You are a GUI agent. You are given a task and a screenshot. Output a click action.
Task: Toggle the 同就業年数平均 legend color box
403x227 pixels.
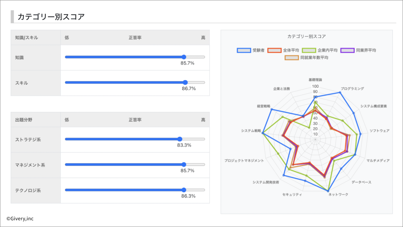[292, 58]
